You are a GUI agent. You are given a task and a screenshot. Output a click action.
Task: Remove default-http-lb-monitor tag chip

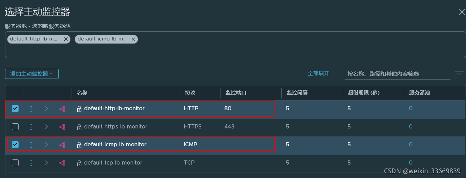[x=66, y=39]
